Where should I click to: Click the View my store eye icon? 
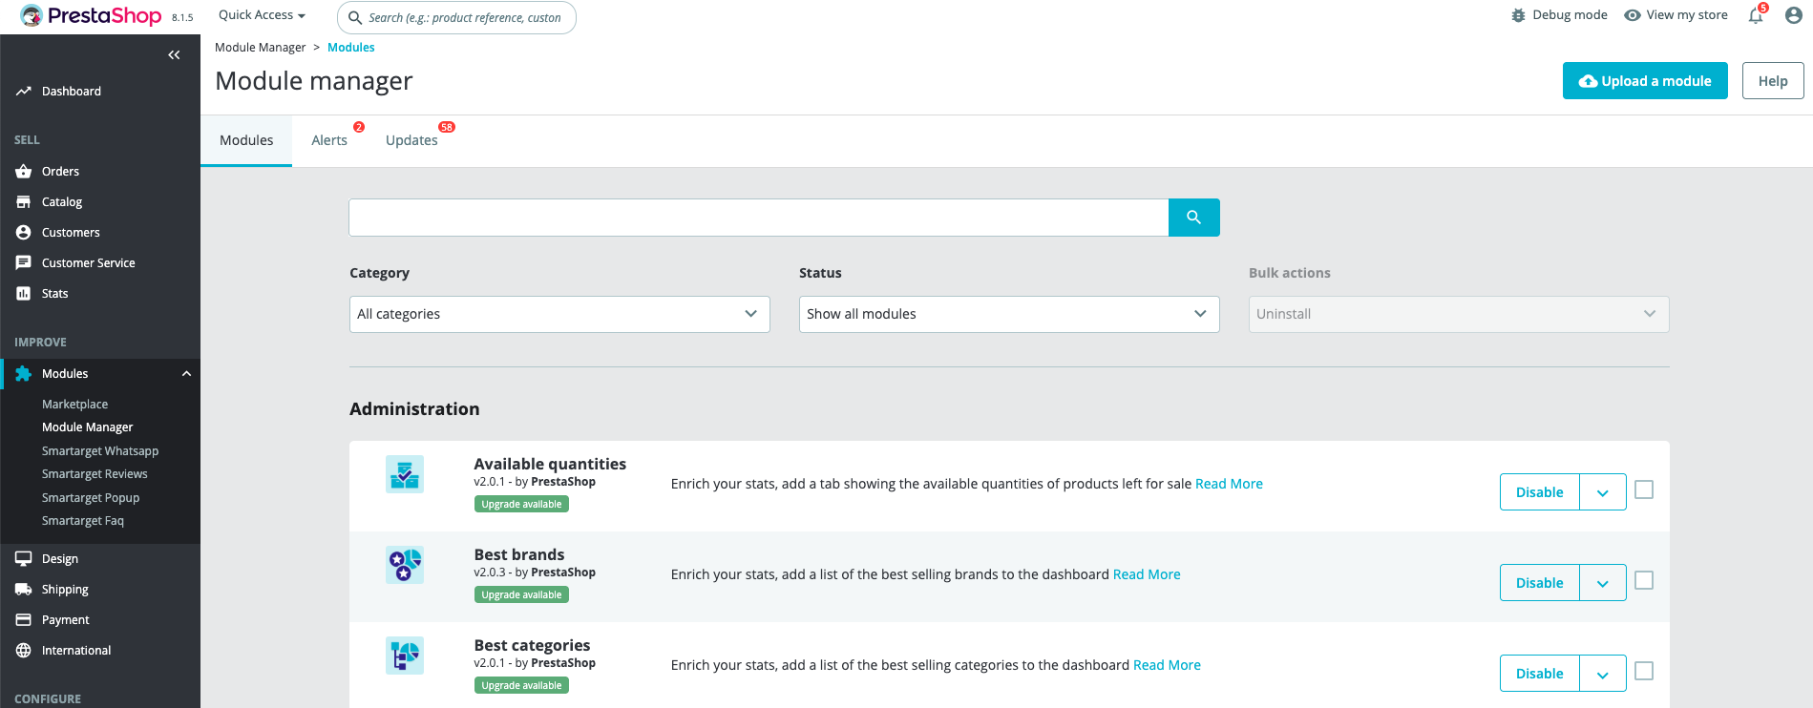[1633, 15]
